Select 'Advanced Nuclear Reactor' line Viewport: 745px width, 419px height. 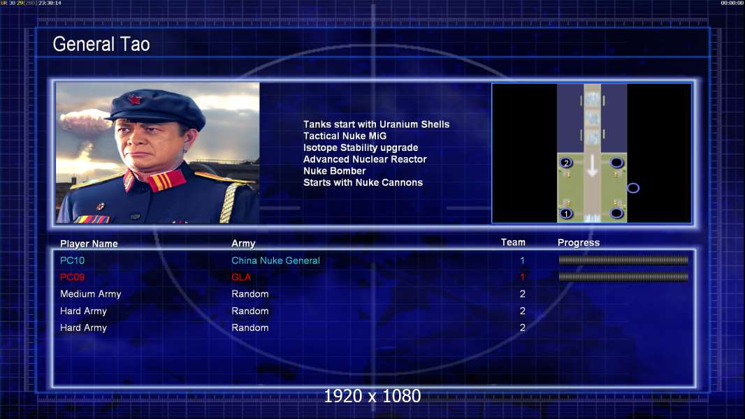pyautogui.click(x=365, y=159)
